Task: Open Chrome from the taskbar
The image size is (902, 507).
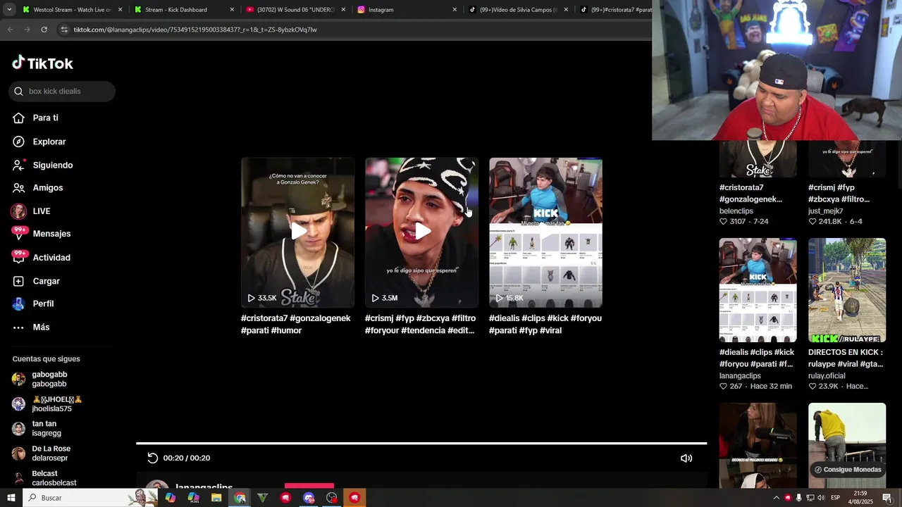Action: [x=240, y=498]
